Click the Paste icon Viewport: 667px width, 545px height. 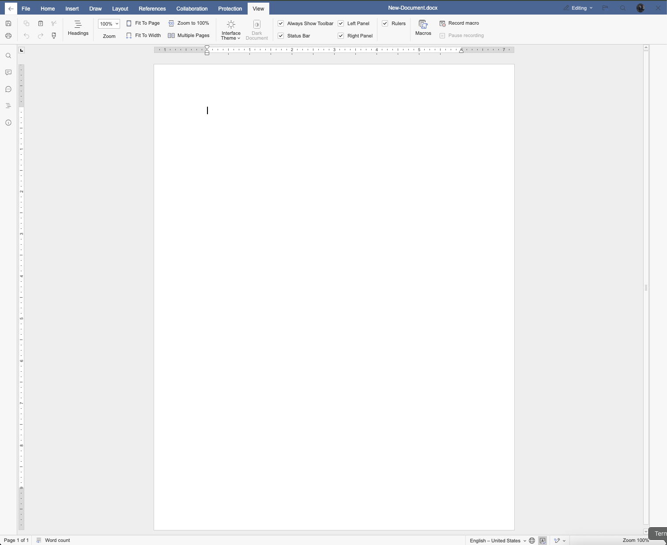click(41, 23)
